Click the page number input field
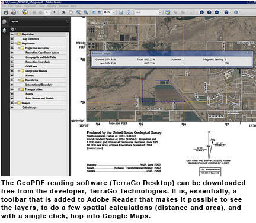The width and height of the screenshot is (256, 223). pyautogui.click(x=47, y=12)
